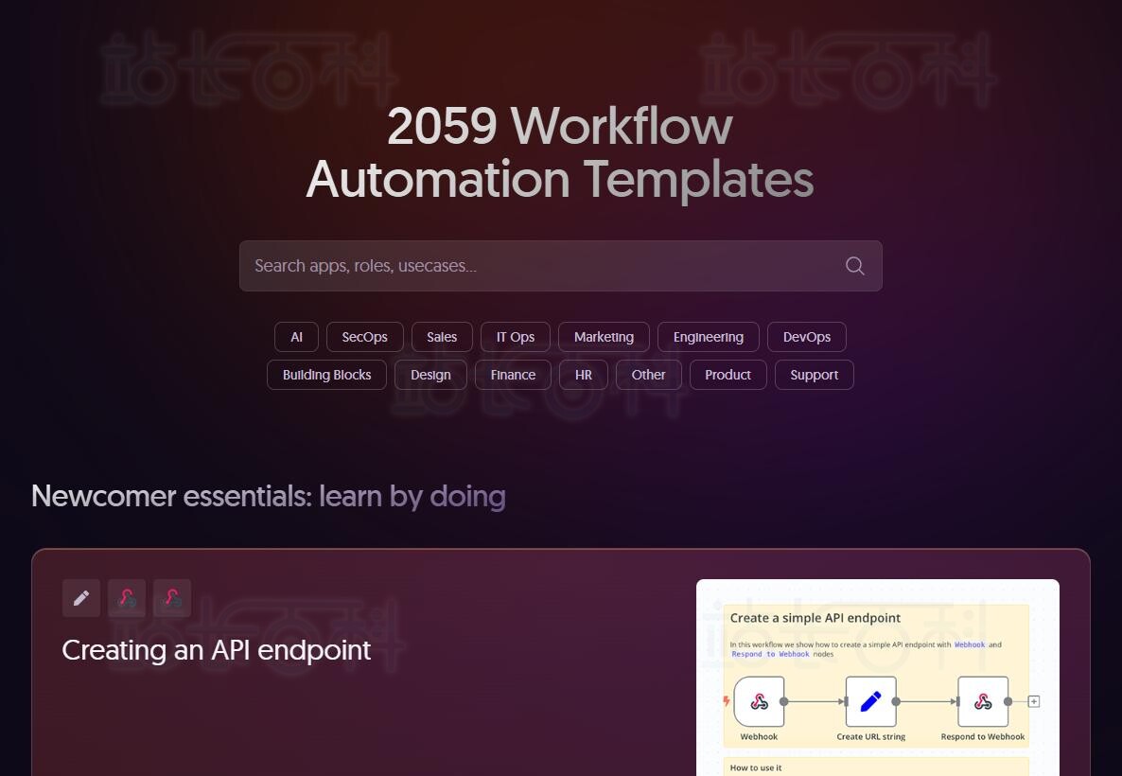
Task: Click the search magnifier icon
Action: tap(854, 266)
